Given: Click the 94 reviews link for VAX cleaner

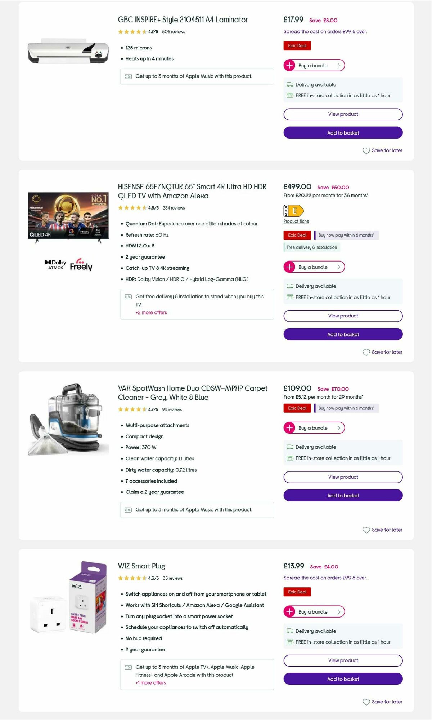Looking at the screenshot, I should [172, 409].
